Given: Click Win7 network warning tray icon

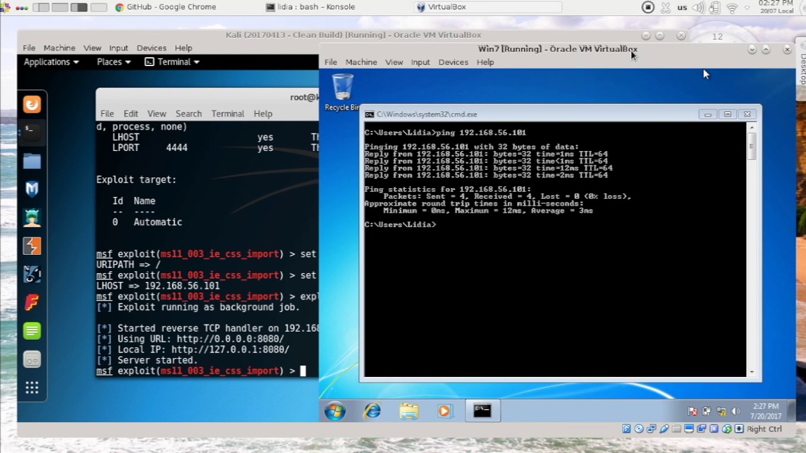Looking at the screenshot, I should [x=721, y=411].
